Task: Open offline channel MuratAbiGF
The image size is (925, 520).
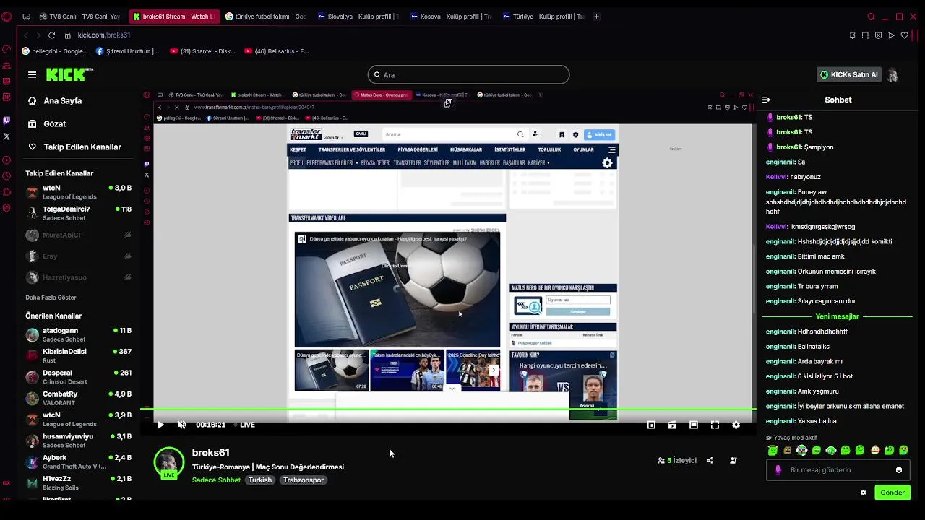Action: click(78, 235)
